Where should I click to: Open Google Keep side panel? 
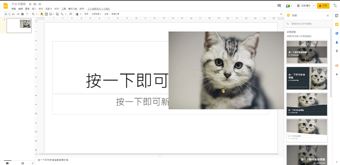(x=337, y=25)
